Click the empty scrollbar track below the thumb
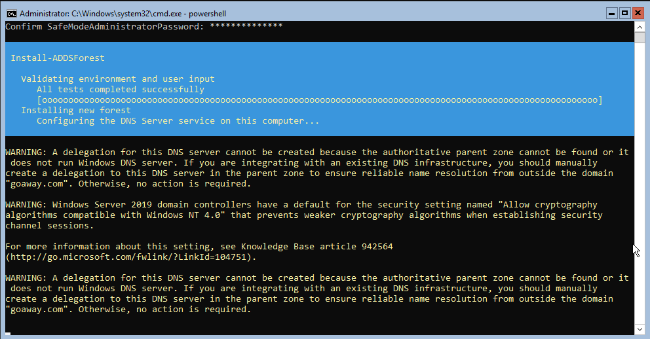650x339 pixels. tap(640, 182)
